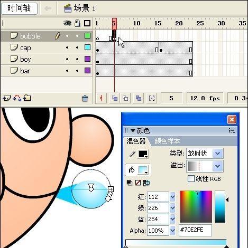The image size is (248, 248).
Task: Toggle the linear RGB checkbox
Action: click(x=191, y=179)
